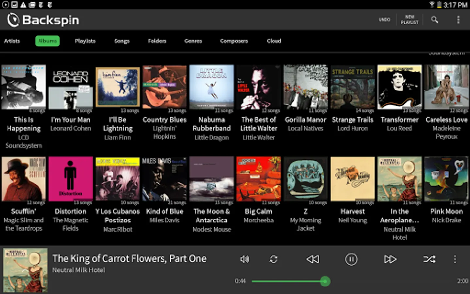470x294 pixels.
Task: Create a playlist with NEW PLAYLIST
Action: point(410,20)
